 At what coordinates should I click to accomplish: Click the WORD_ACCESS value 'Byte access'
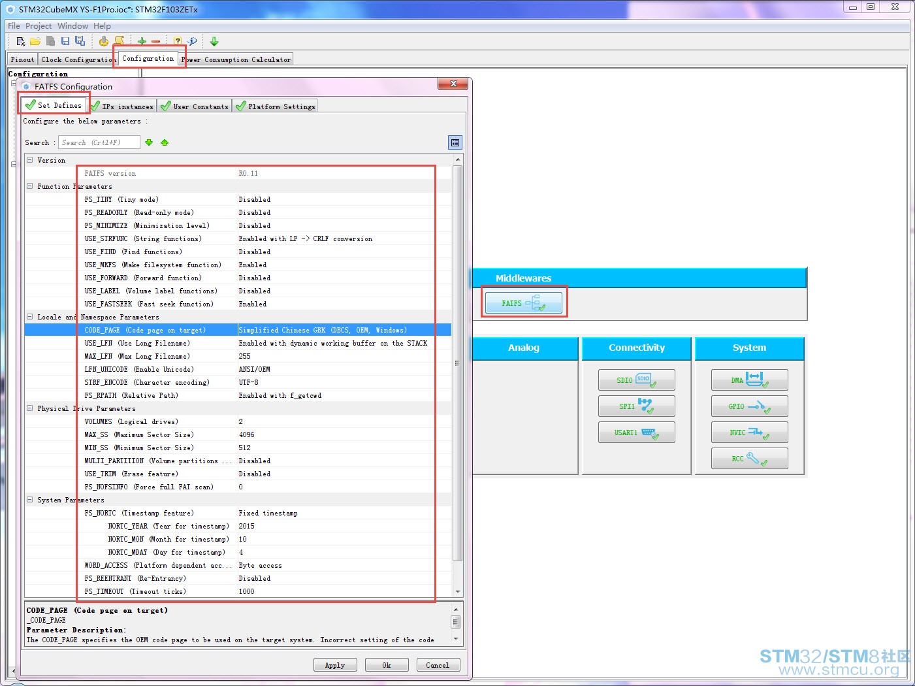pos(260,565)
